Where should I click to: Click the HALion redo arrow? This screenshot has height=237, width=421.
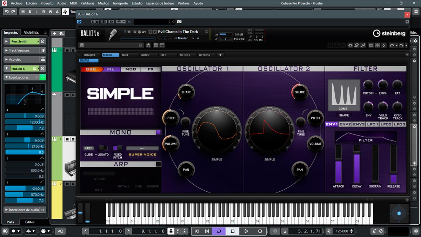click(401, 45)
